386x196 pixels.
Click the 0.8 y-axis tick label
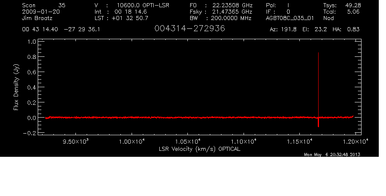[32, 57]
